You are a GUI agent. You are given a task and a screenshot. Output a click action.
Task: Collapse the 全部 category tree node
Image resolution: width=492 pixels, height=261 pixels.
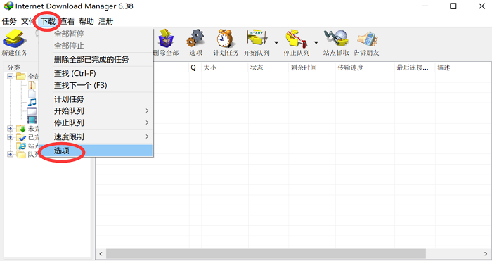(11, 76)
